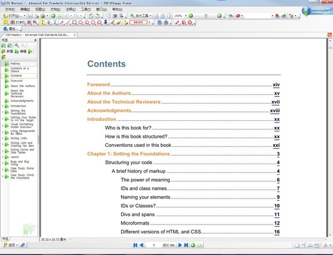Select the Pencil tool
The width and height of the screenshot is (333, 255).
point(113,22)
